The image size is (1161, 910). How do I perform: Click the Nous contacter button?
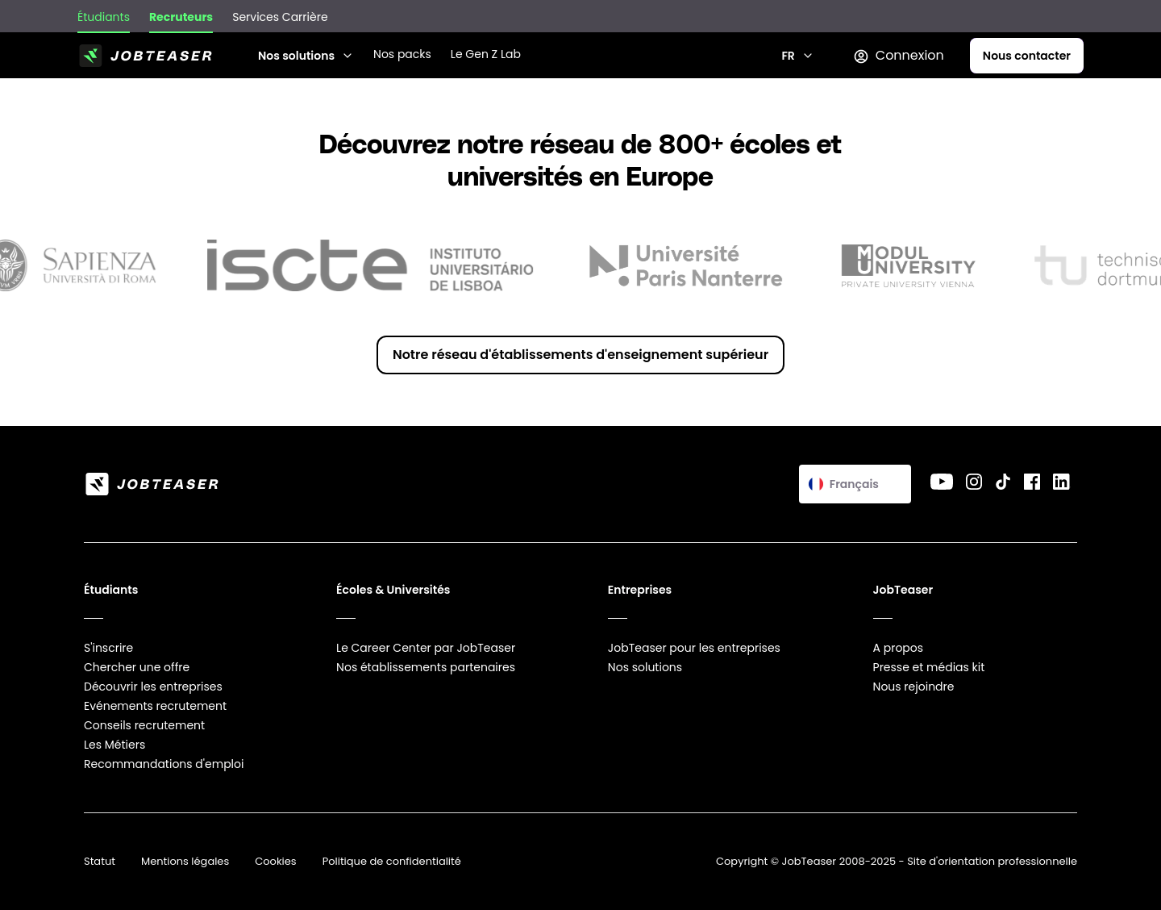pos(1026,56)
